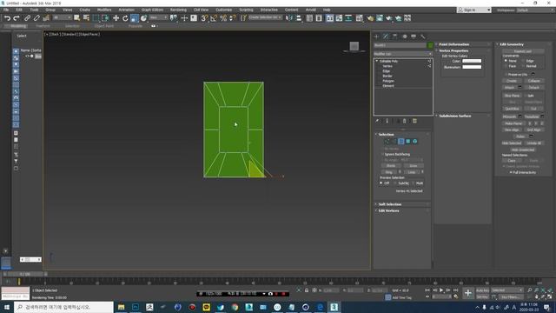Screen dimensions: 556x313
Task: Select SubObj preview selection radio button
Action: pyautogui.click(x=395, y=183)
